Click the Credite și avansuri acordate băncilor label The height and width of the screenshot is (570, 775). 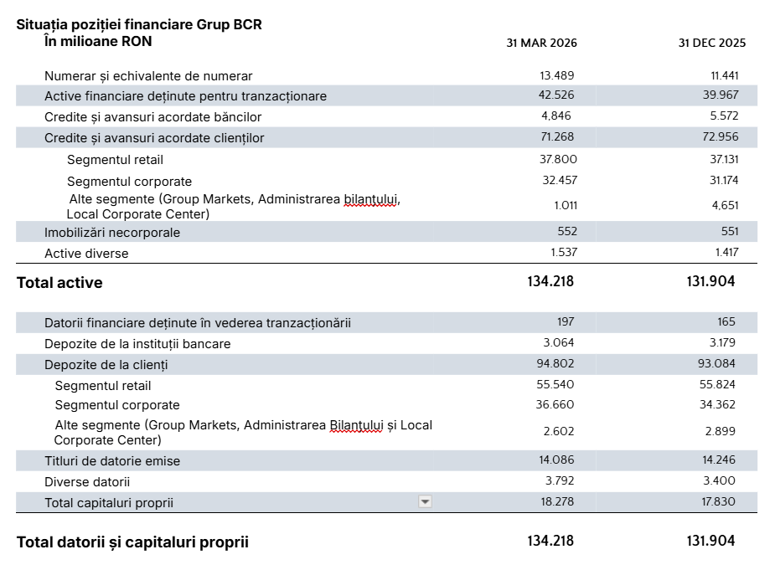(152, 117)
